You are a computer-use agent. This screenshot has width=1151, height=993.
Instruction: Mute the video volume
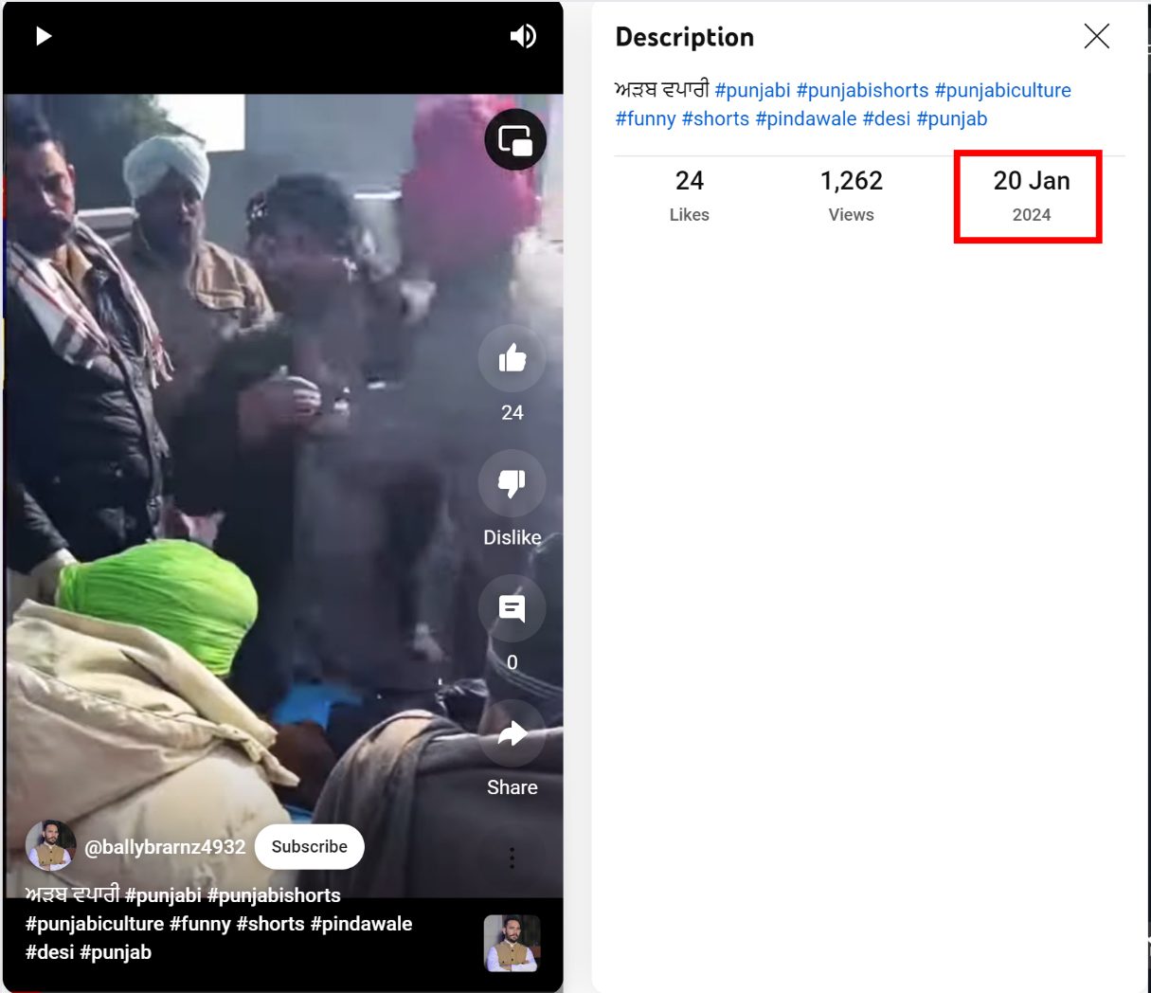point(523,36)
